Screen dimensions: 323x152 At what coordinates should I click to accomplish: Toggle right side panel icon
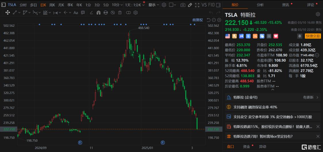218,5
